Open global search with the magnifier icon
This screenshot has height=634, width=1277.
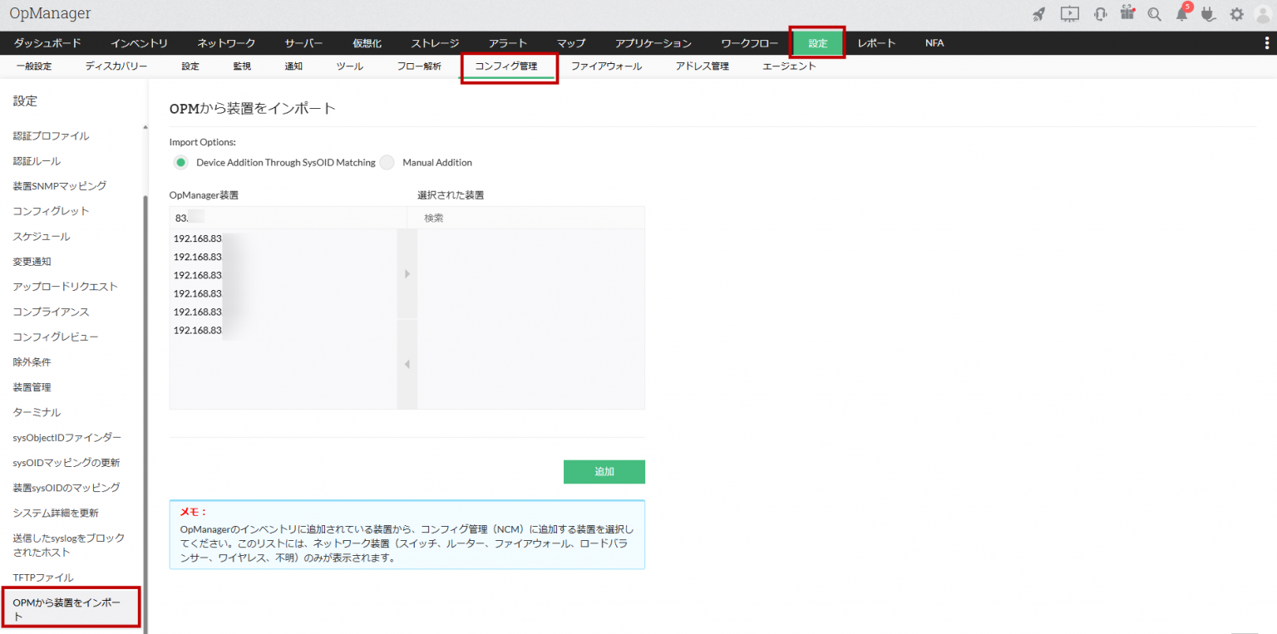coord(1154,13)
